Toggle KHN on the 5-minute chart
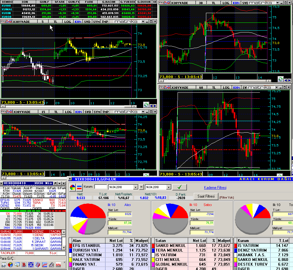This screenshot has height=270, width=293. [x=78, y=22]
